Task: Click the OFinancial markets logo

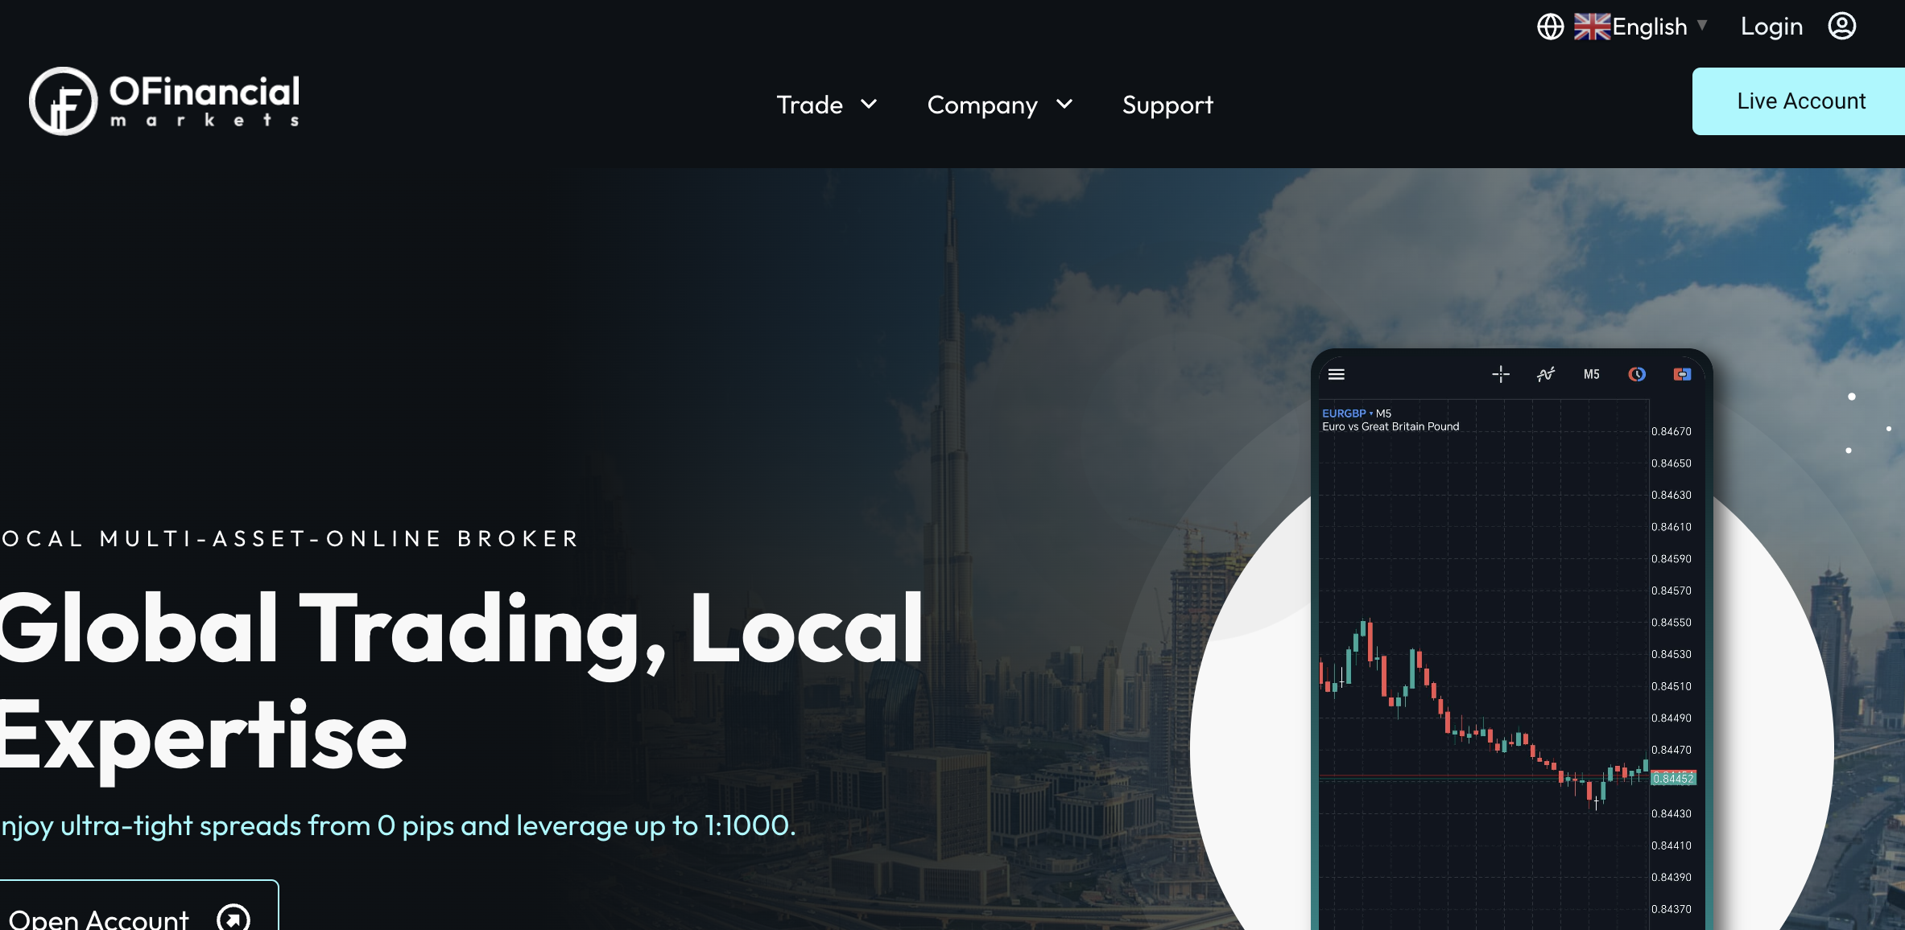Action: click(x=165, y=101)
